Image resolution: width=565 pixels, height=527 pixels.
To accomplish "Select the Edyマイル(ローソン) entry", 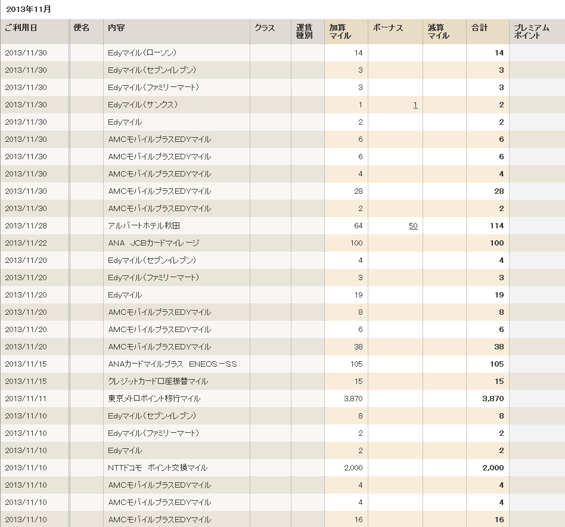I will [x=142, y=53].
